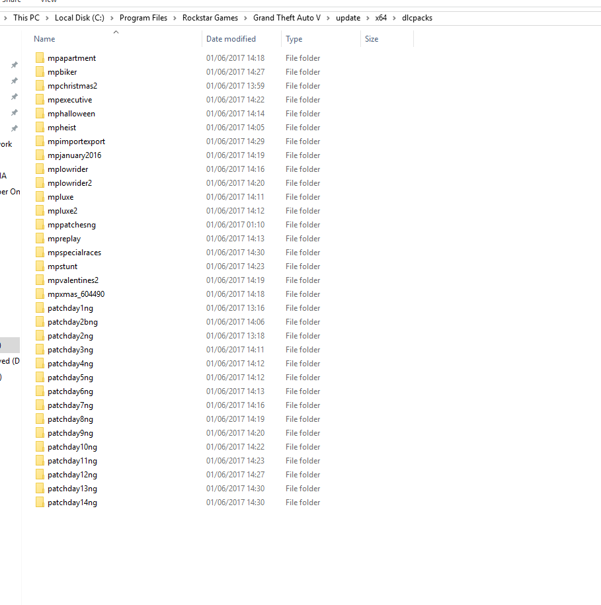
Task: Select the patchday11ng folder name
Action: tap(72, 461)
